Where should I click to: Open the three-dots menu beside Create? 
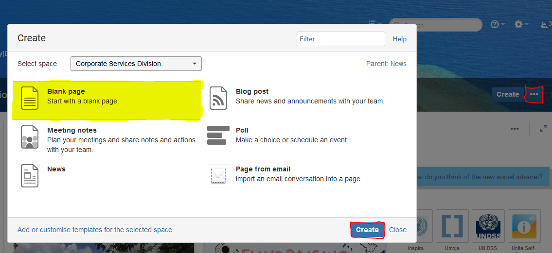pos(534,94)
